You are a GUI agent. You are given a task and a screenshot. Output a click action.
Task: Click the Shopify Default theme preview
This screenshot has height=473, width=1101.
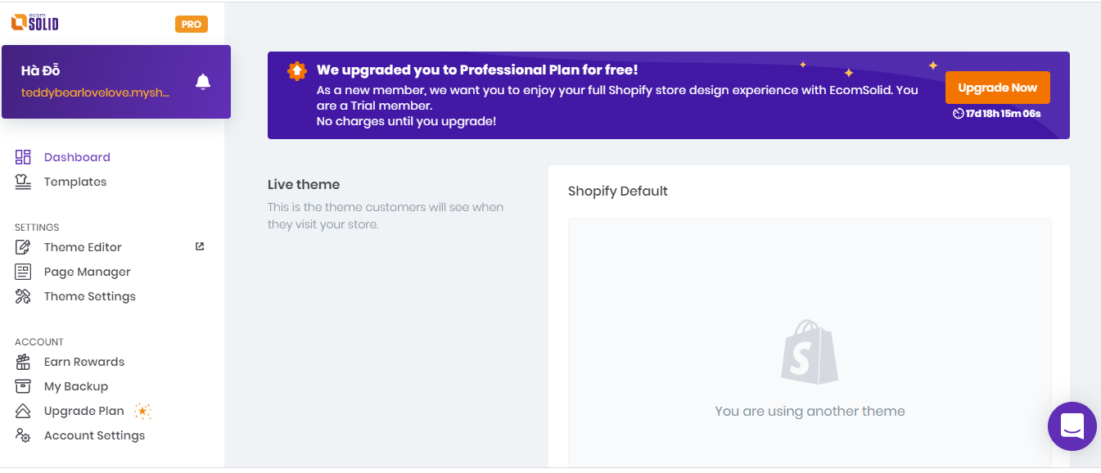tap(810, 342)
